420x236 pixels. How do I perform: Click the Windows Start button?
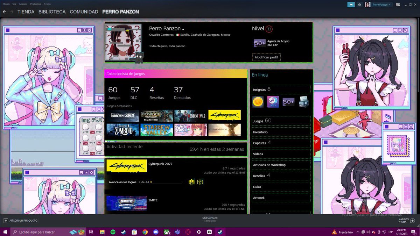(x=5, y=232)
